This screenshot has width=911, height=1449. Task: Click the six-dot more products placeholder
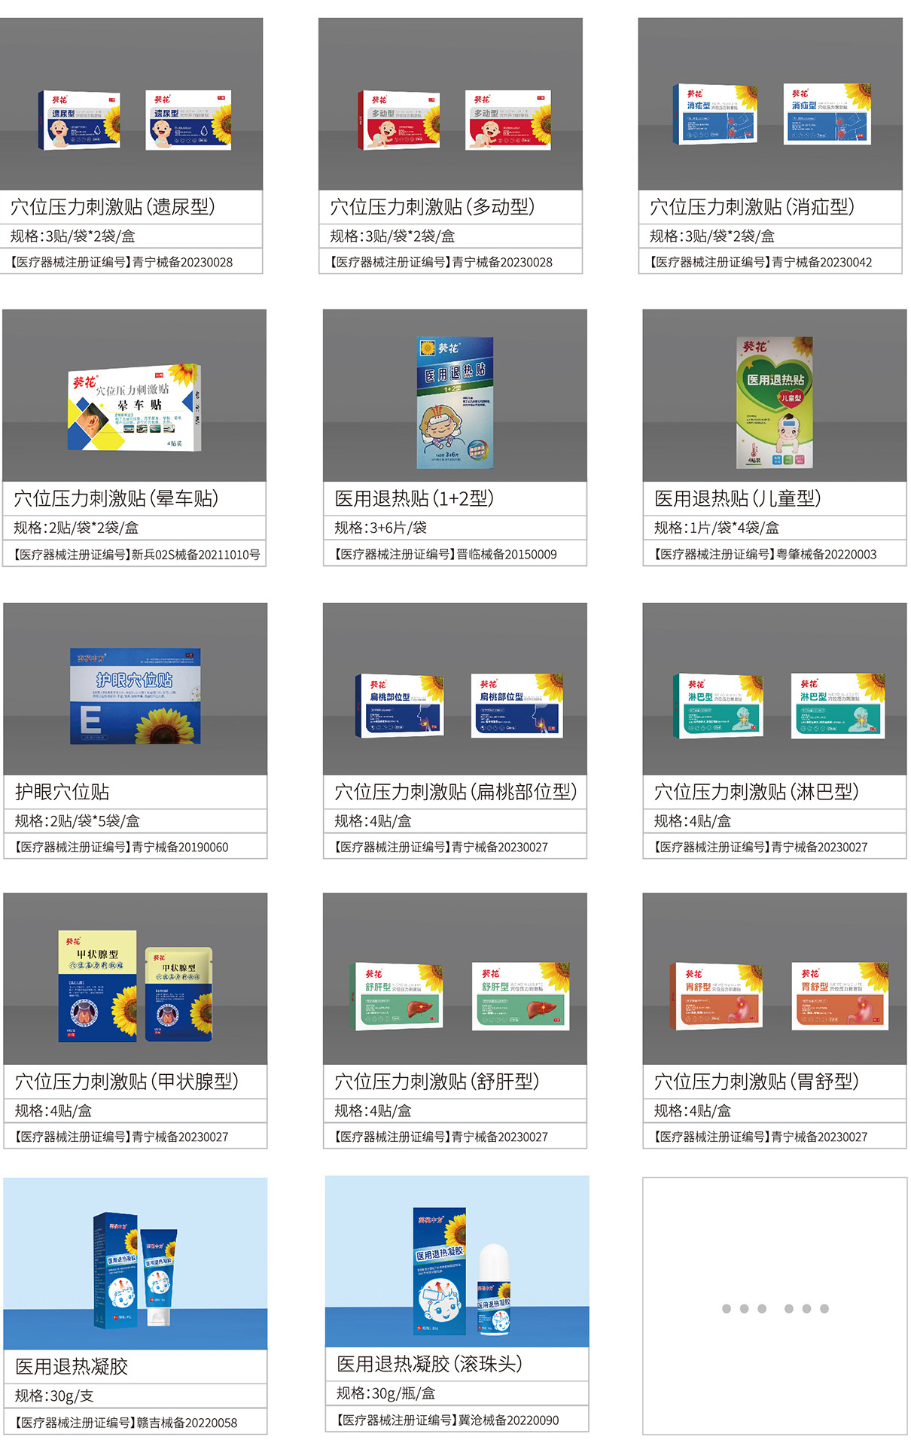point(775,1308)
